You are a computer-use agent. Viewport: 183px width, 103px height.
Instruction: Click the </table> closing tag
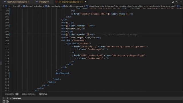click(51, 82)
